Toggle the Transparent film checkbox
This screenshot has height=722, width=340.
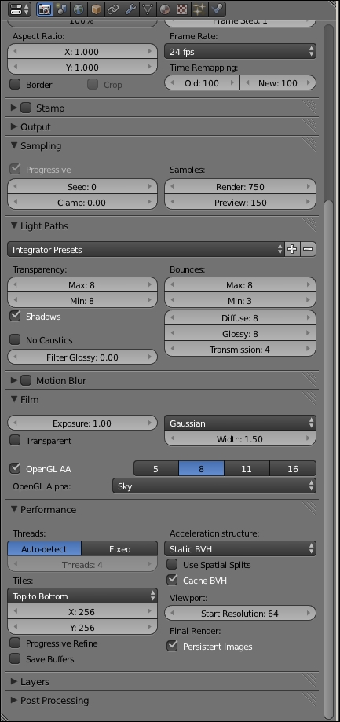[15, 440]
